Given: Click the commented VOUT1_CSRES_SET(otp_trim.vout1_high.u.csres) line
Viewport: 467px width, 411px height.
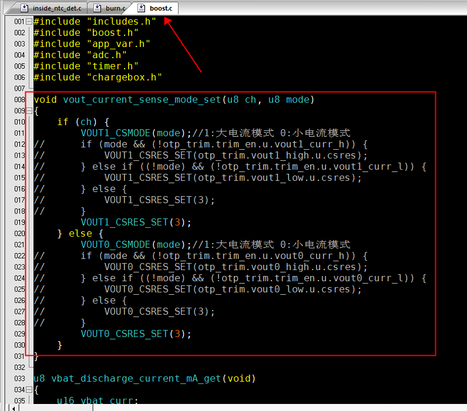Looking at the screenshot, I should click(x=236, y=156).
